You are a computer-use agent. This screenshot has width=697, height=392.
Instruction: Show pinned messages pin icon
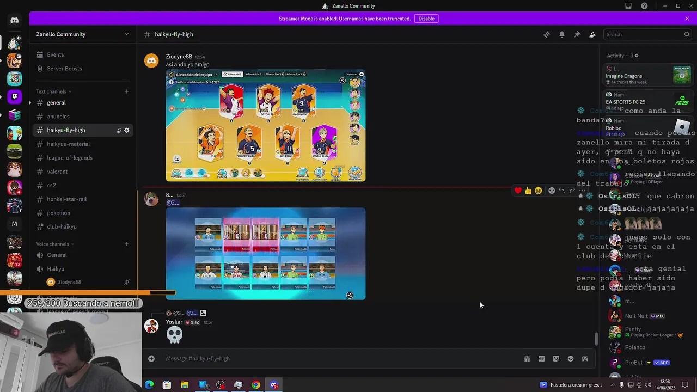pyautogui.click(x=577, y=34)
